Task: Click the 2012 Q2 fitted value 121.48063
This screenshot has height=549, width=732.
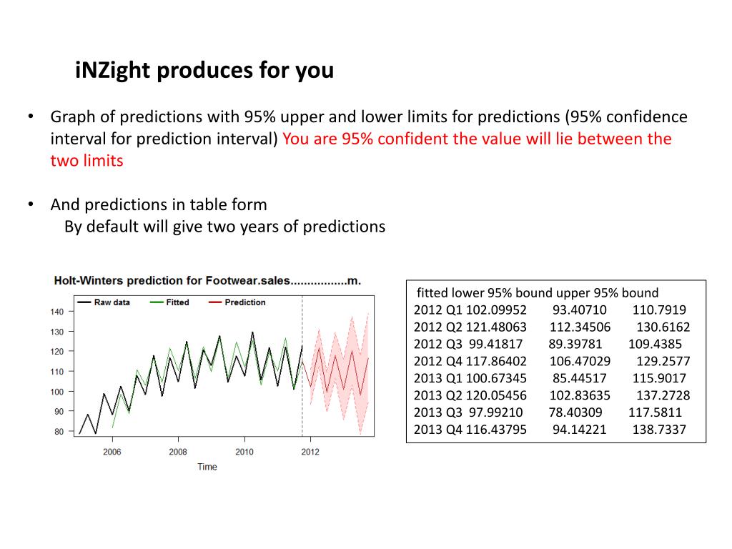Action: pyautogui.click(x=498, y=327)
